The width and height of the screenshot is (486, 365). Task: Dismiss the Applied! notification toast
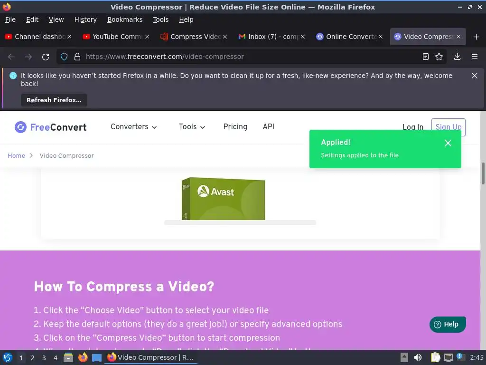pos(448,143)
